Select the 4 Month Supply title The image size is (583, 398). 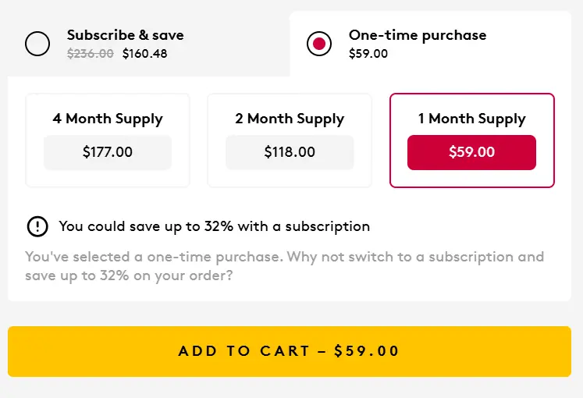point(108,119)
